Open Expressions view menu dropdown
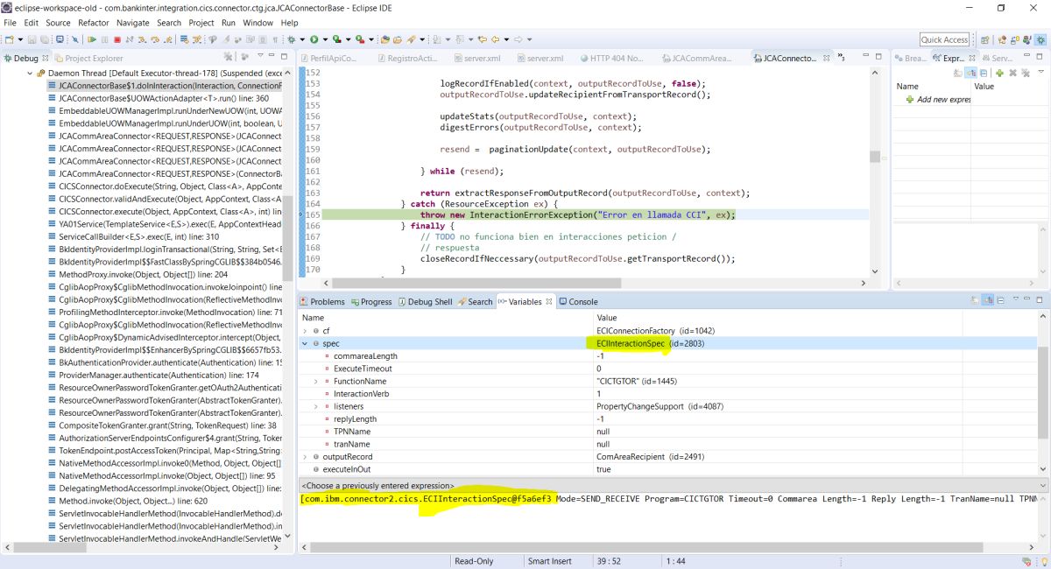The image size is (1051, 569). (x=1040, y=72)
